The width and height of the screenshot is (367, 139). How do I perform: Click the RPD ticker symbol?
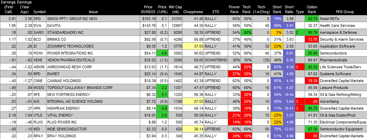click(x=39, y=74)
